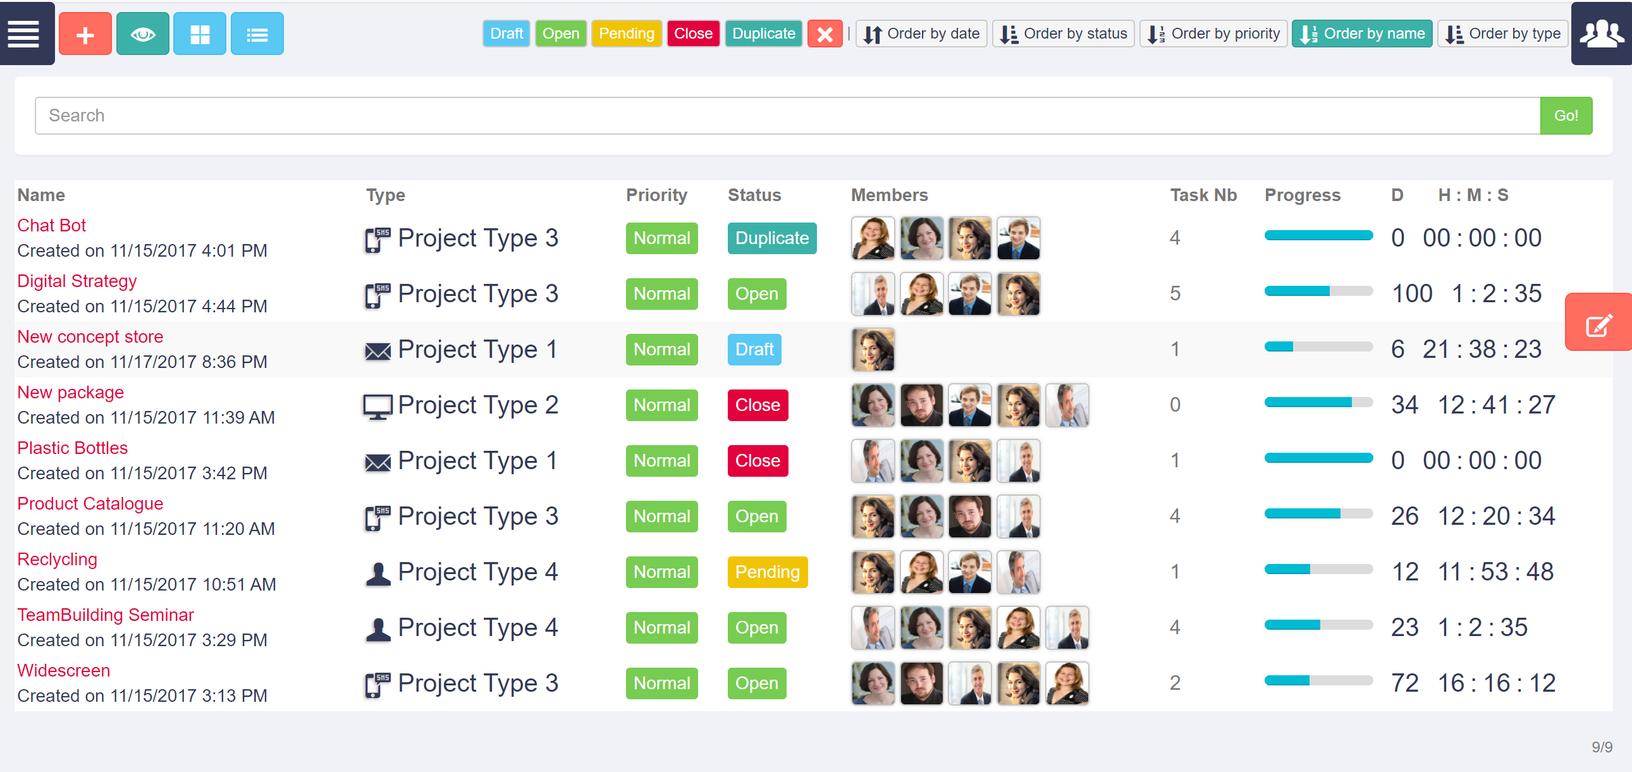
Task: Open the Reclycling project
Action: coord(57,559)
